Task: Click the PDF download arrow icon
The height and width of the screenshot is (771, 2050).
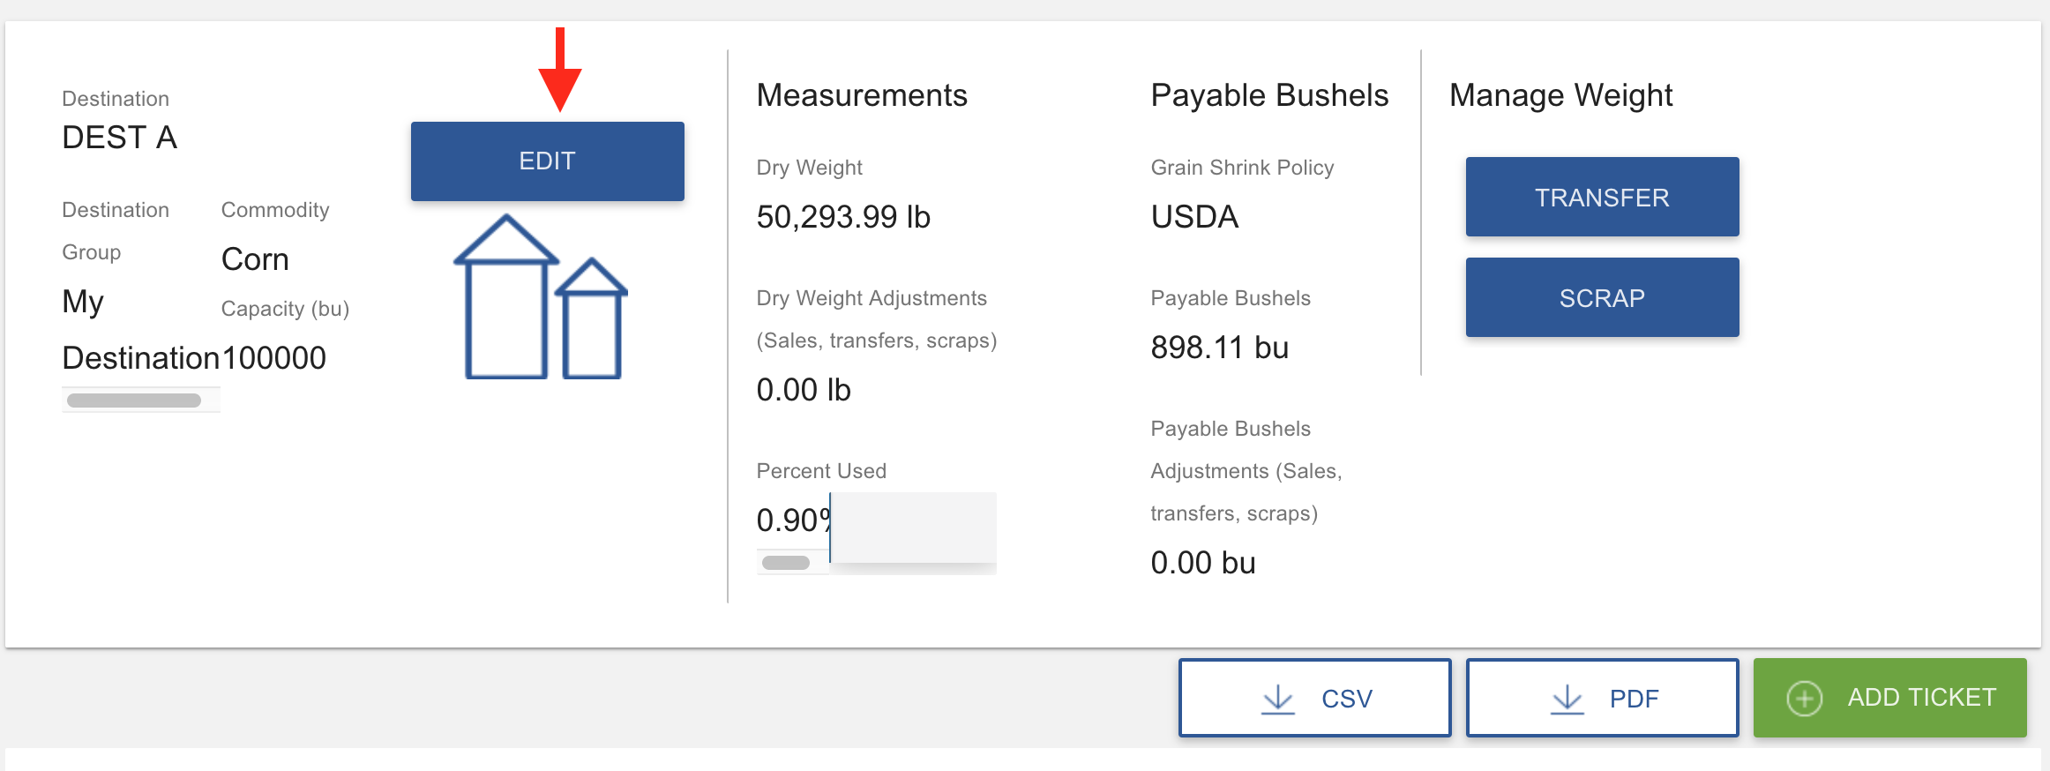Action: point(1567,700)
